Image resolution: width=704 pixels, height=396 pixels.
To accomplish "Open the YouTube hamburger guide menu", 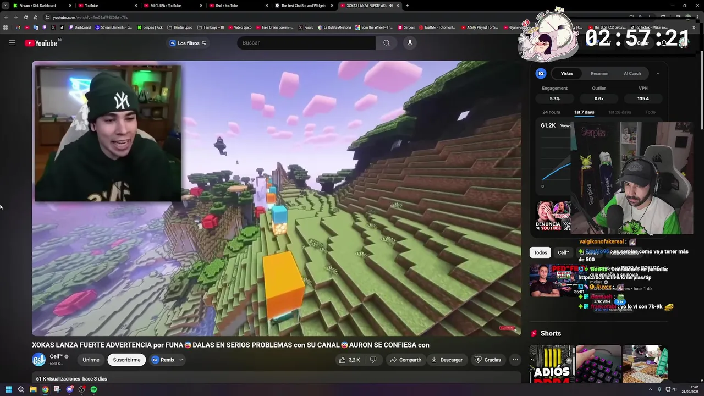I will [12, 43].
